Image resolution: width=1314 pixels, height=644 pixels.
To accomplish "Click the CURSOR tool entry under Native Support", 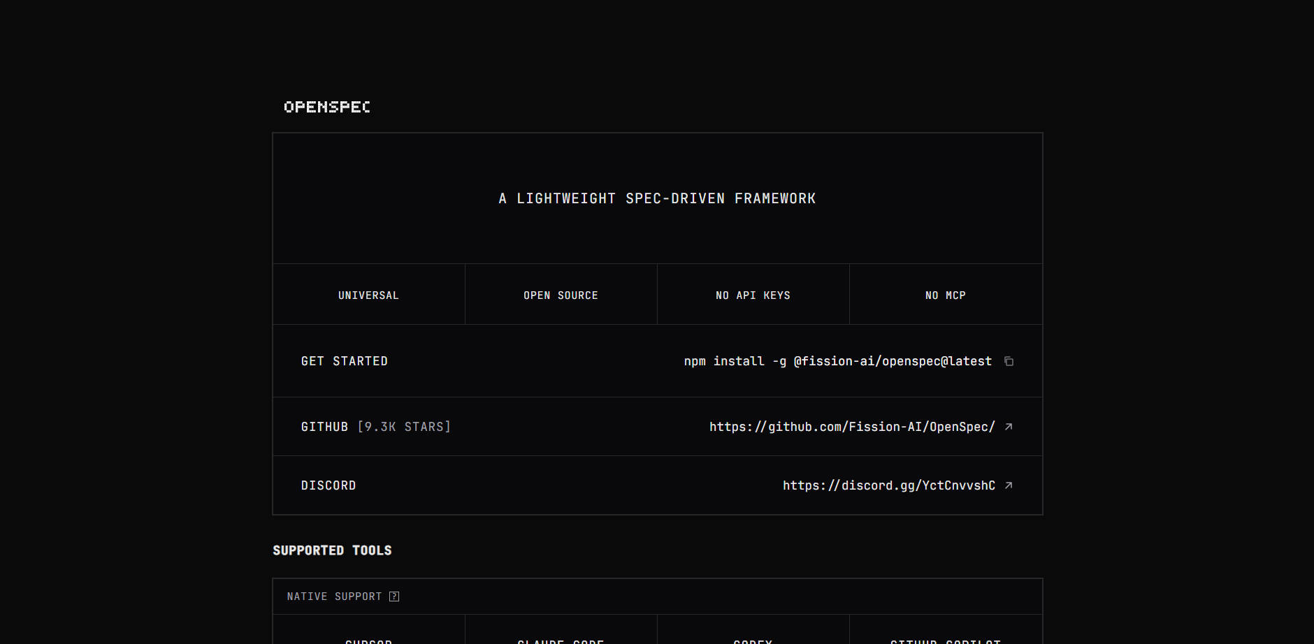I will click(368, 639).
